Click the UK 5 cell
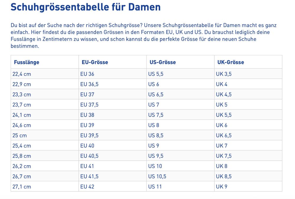Viewport: 295px width, 199px height. tap(248, 105)
